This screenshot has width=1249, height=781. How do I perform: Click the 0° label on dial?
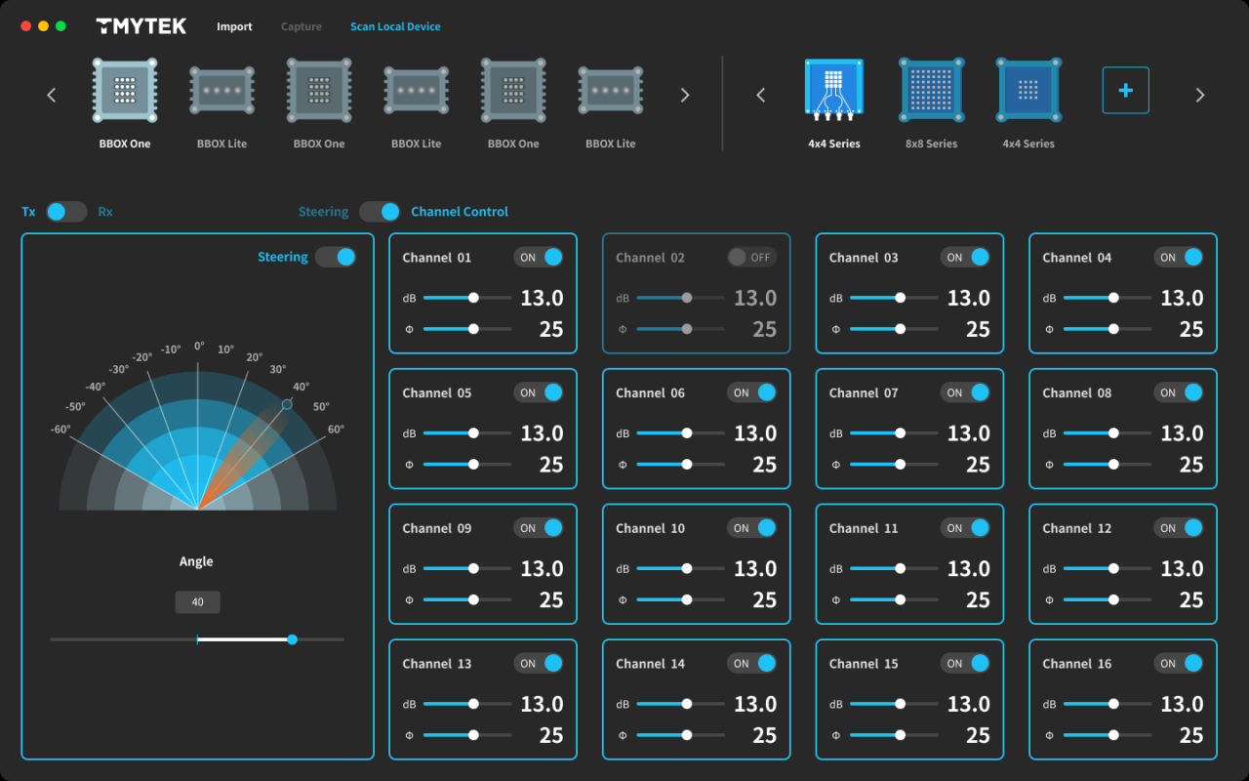[x=199, y=346]
